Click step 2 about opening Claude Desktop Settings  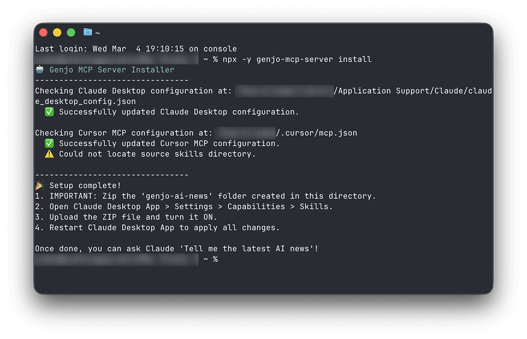[183, 207]
